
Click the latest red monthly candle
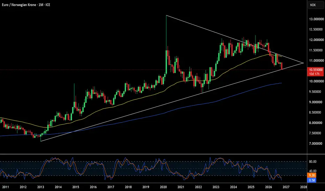coord(282,66)
